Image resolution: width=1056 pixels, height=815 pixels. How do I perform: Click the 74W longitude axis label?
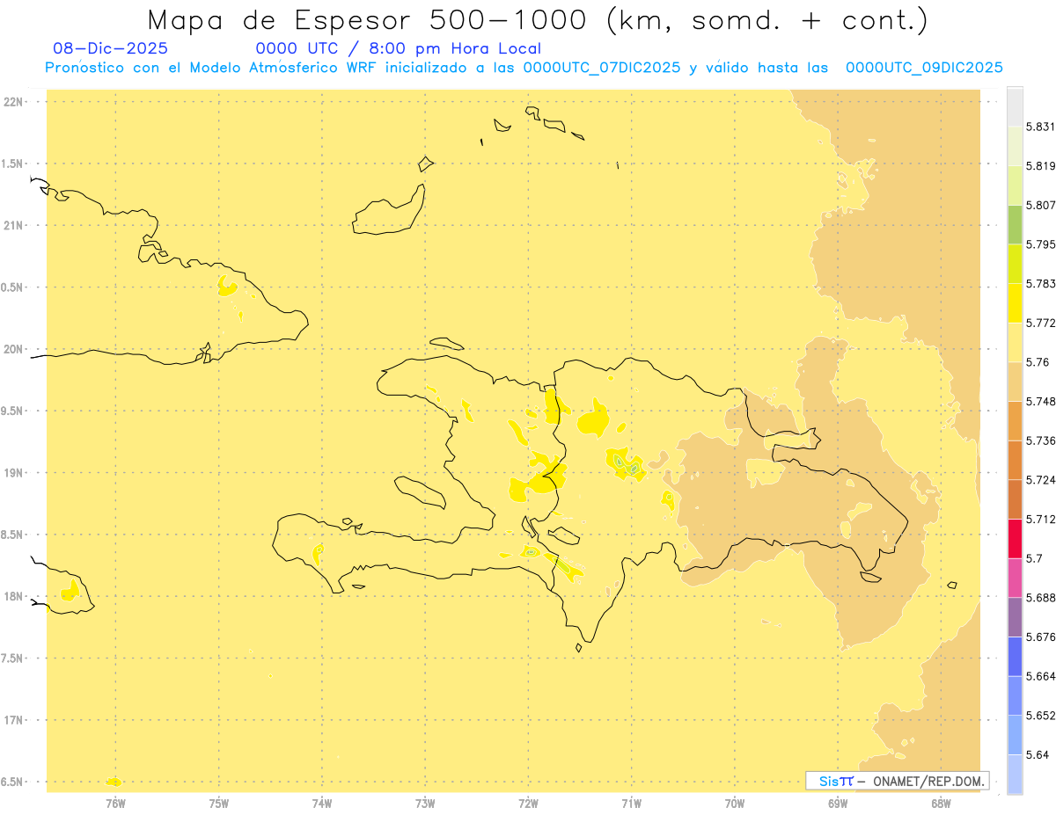[x=322, y=803]
